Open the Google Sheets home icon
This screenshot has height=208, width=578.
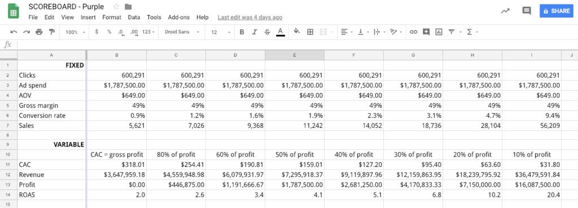pos(14,11)
